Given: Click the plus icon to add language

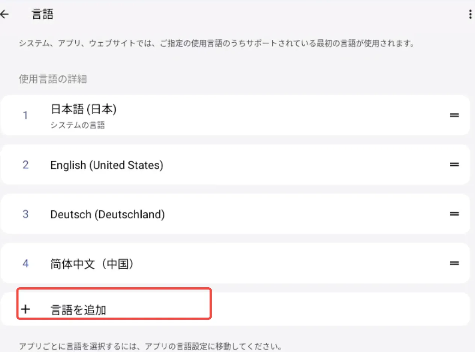Looking at the screenshot, I should [25, 309].
